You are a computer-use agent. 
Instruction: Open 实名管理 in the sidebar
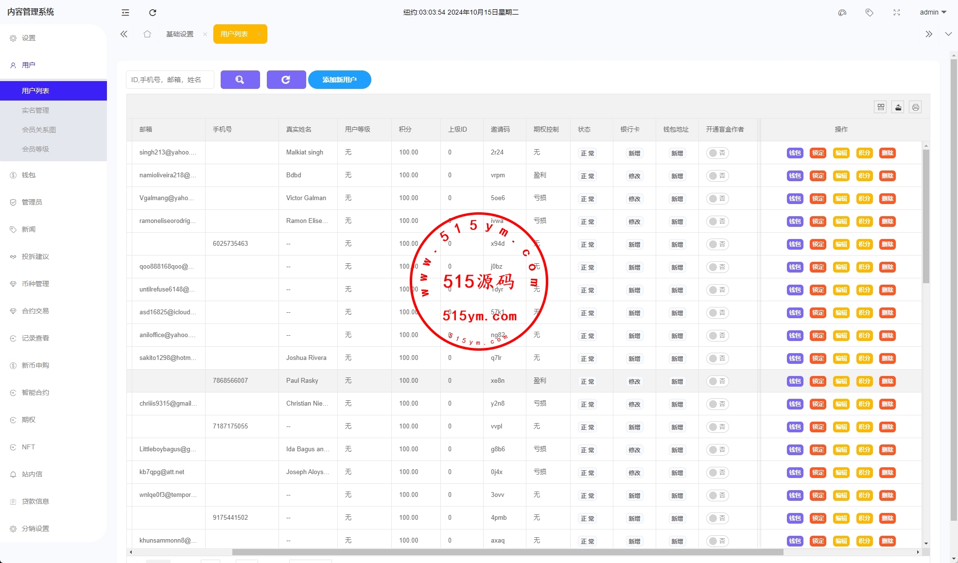(35, 110)
